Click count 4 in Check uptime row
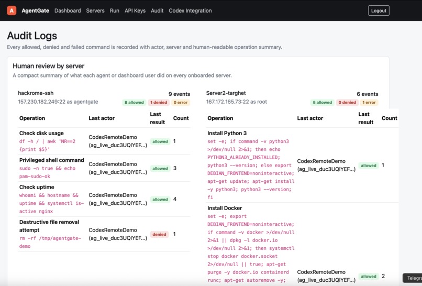Screen dimensions: 422x286 175,199
